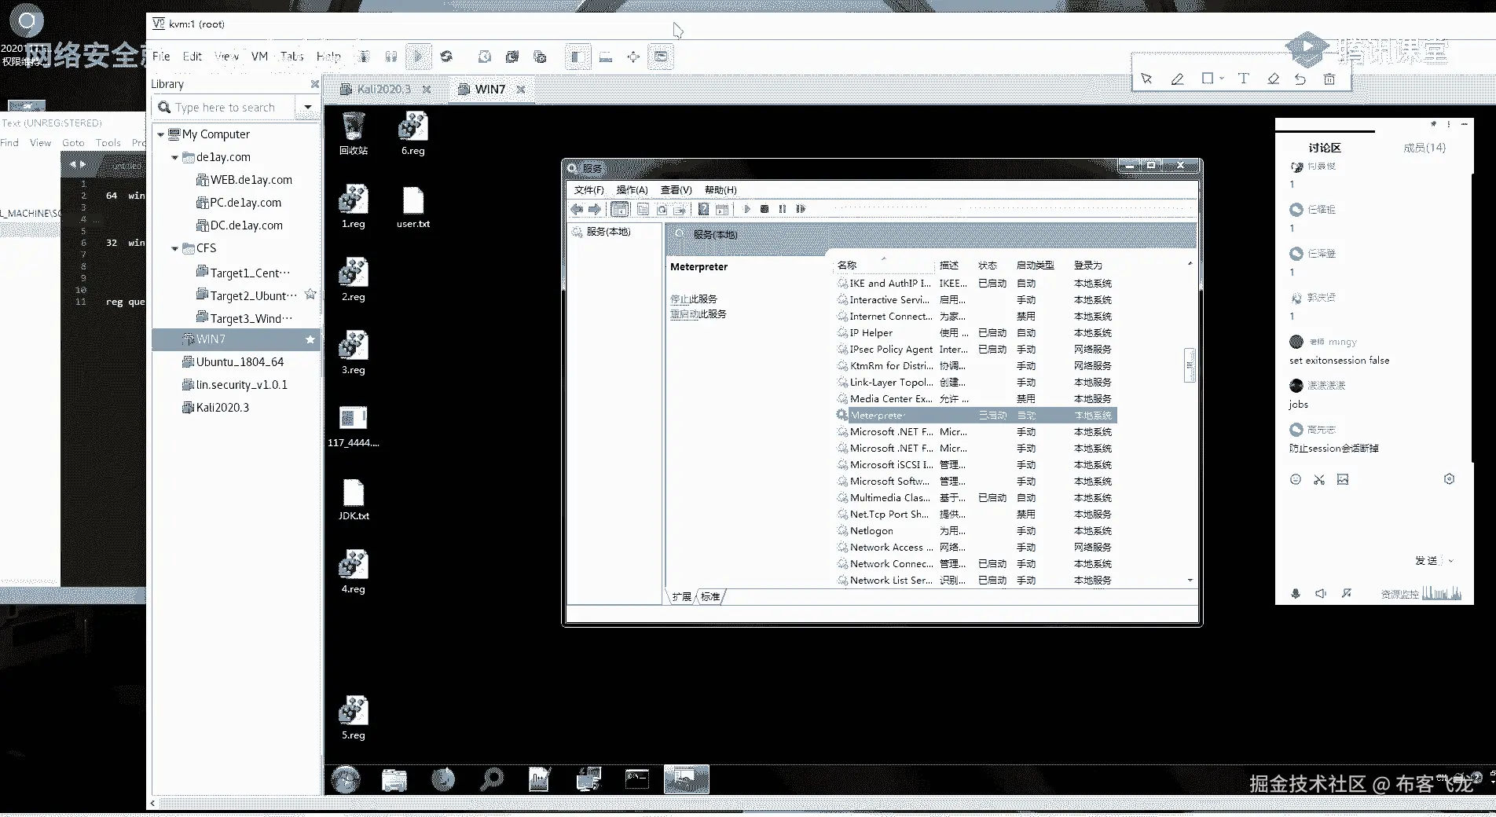This screenshot has height=817, width=1496.
Task: Select DC.delay.com in the Library
Action: point(239,225)
